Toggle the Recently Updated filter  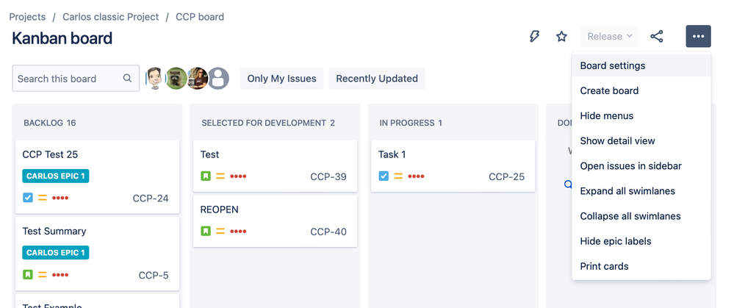[377, 79]
